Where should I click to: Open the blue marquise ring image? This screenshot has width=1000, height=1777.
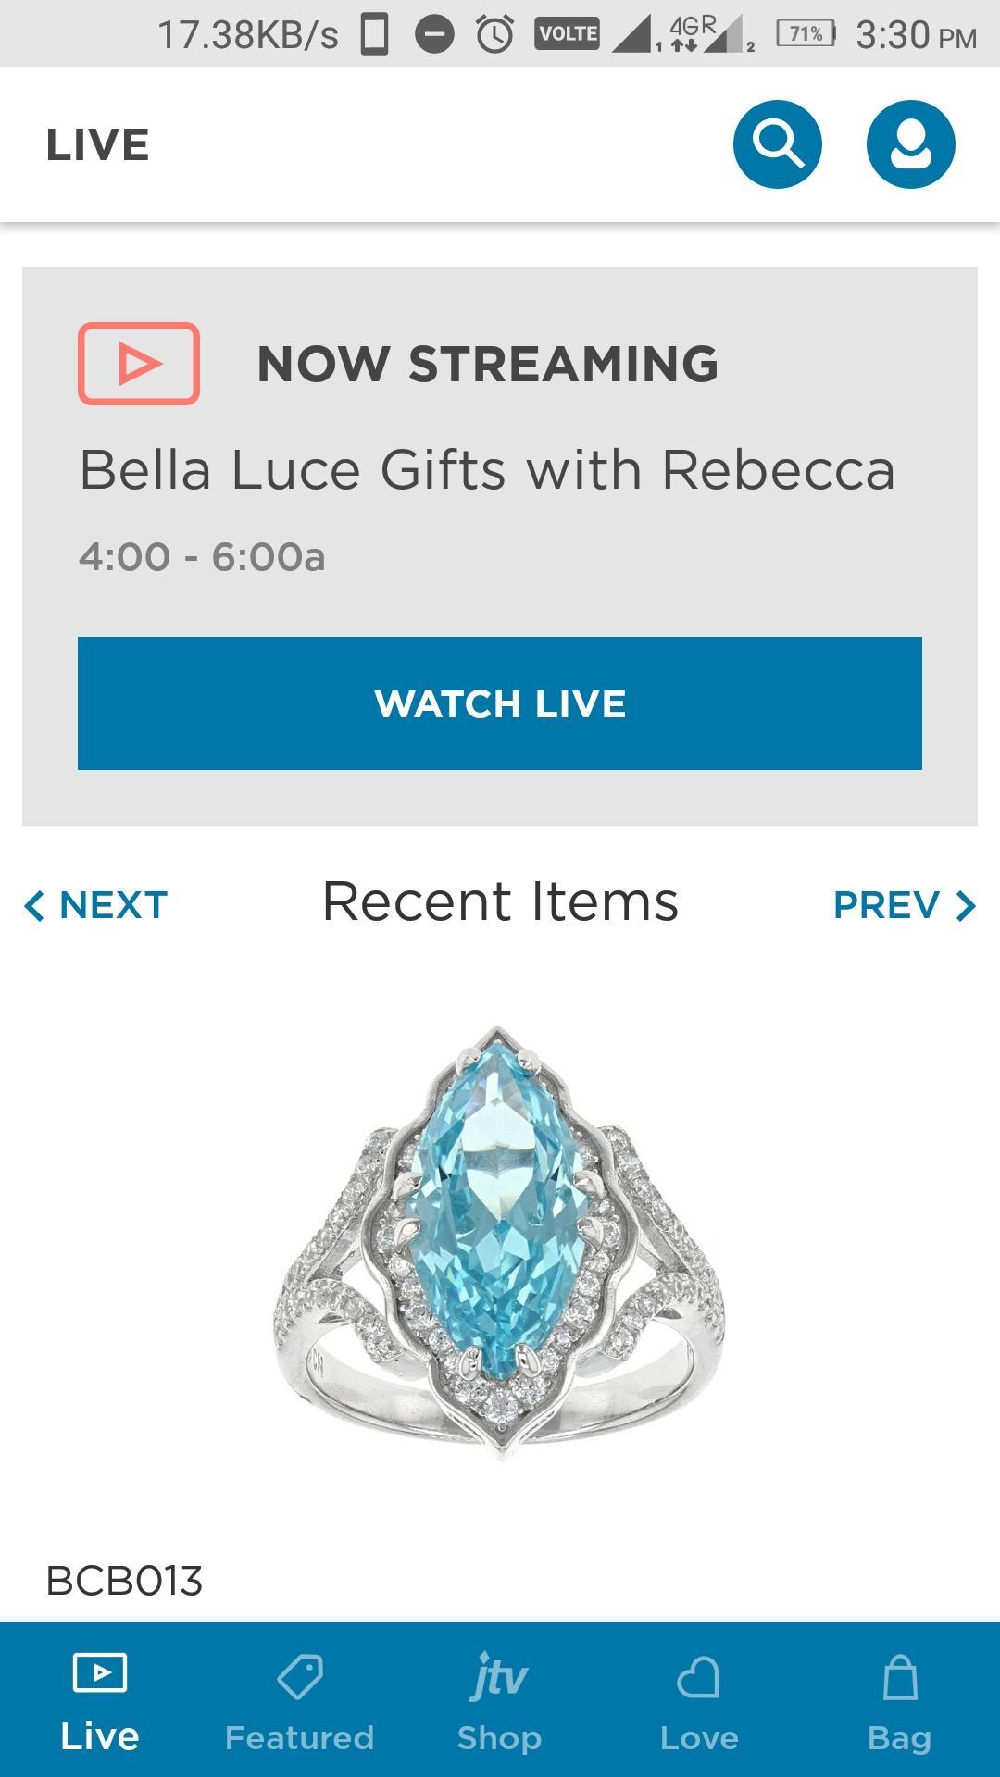[x=500, y=1245]
